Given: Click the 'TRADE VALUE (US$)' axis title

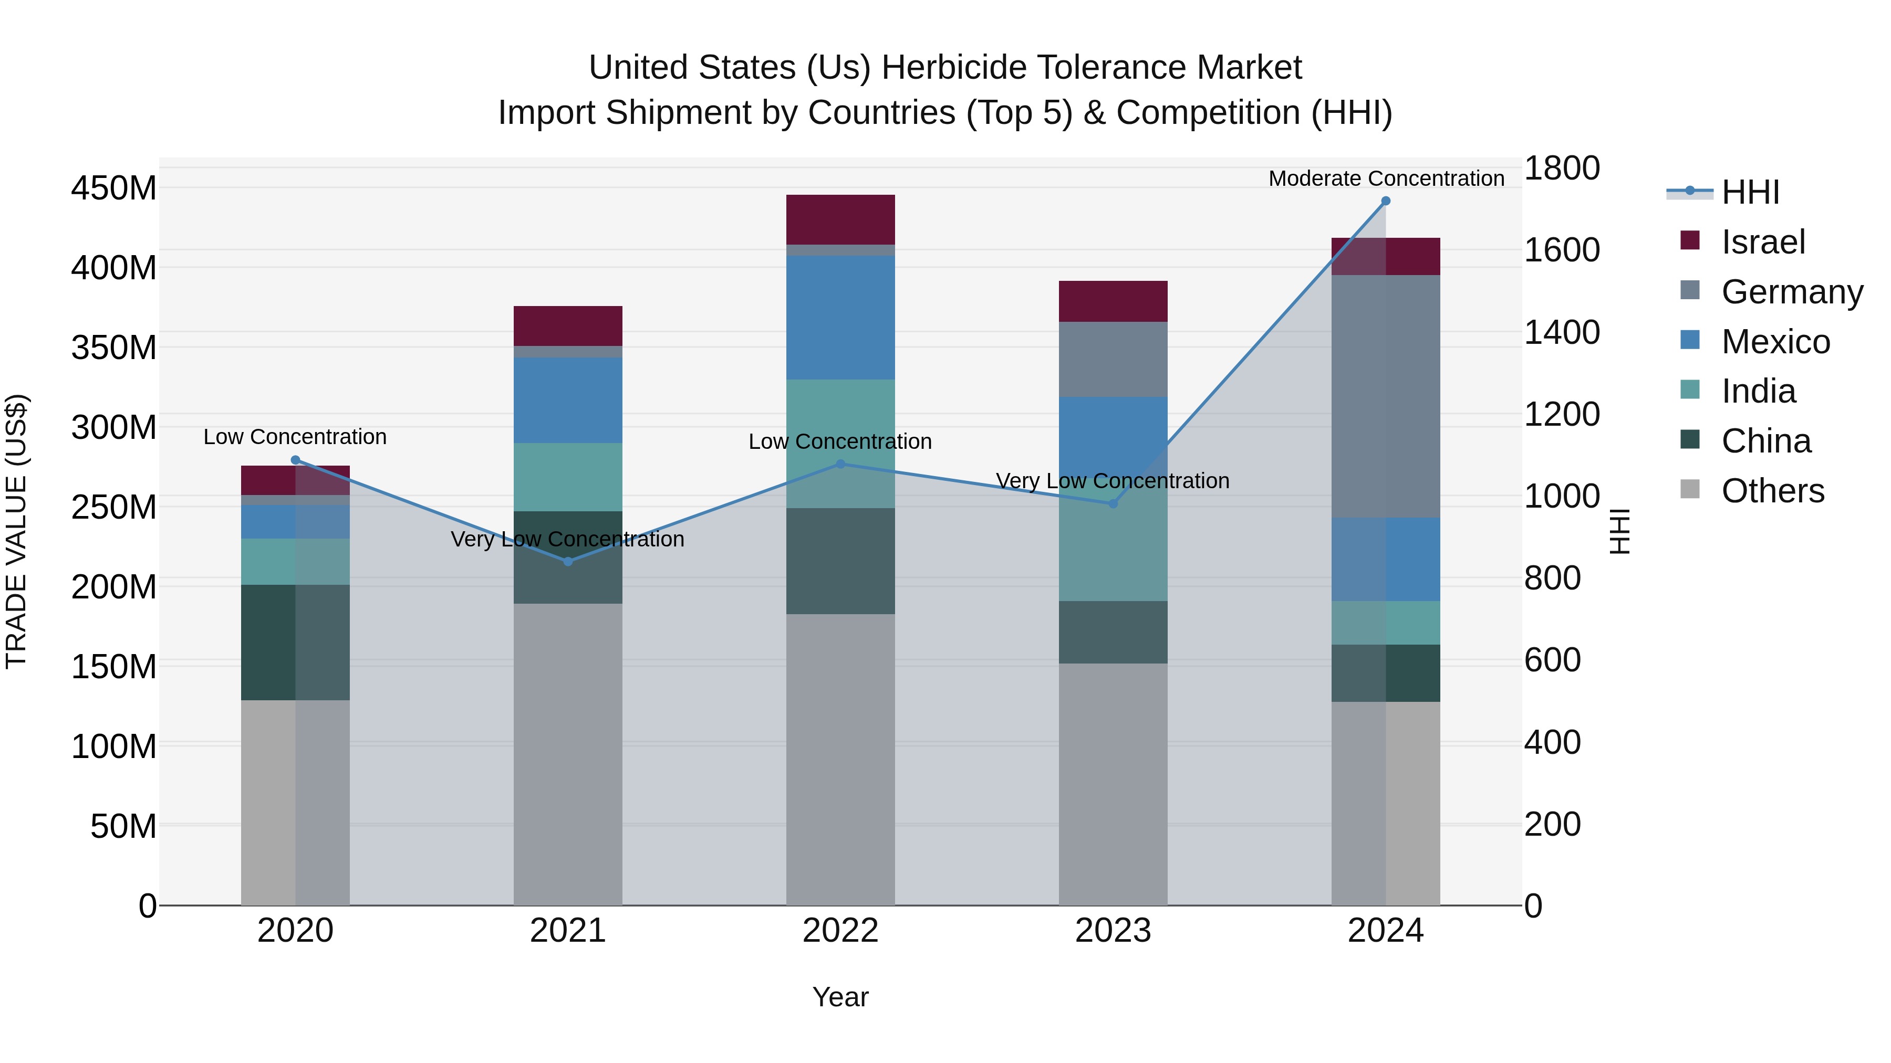Looking at the screenshot, I should click(16, 531).
